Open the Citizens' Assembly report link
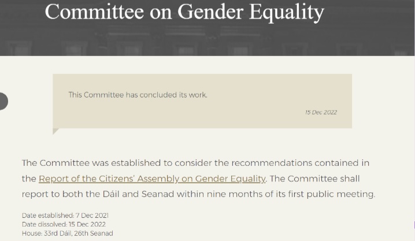 click(x=152, y=179)
